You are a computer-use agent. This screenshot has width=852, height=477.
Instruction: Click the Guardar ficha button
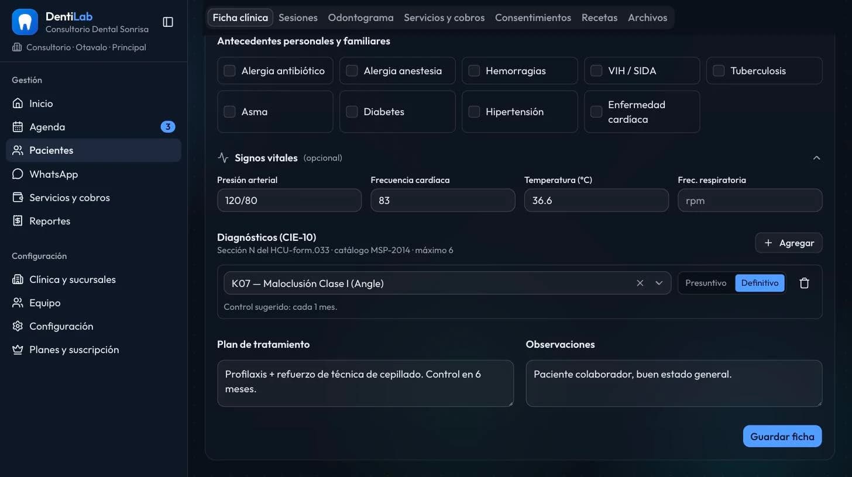tap(782, 436)
